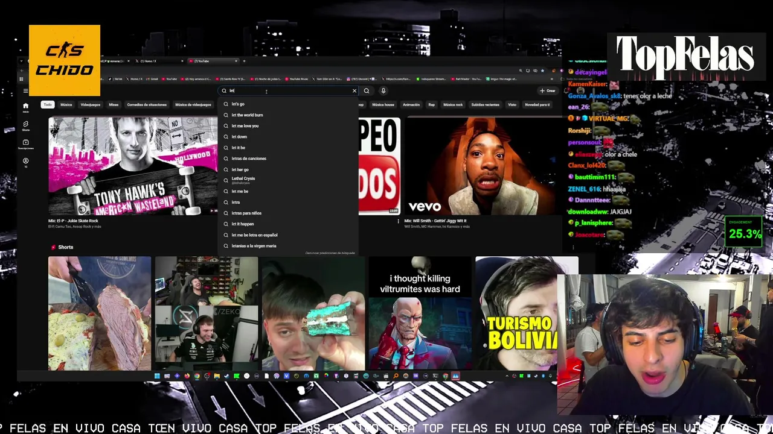773x434 pixels.
Task: Open the laughing streamers Short
Action: 207,313
